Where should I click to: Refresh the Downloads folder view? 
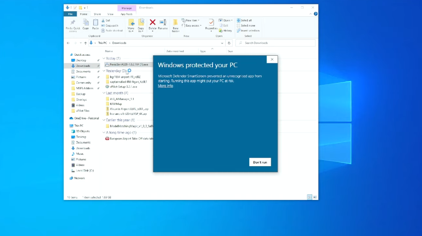click(229, 43)
